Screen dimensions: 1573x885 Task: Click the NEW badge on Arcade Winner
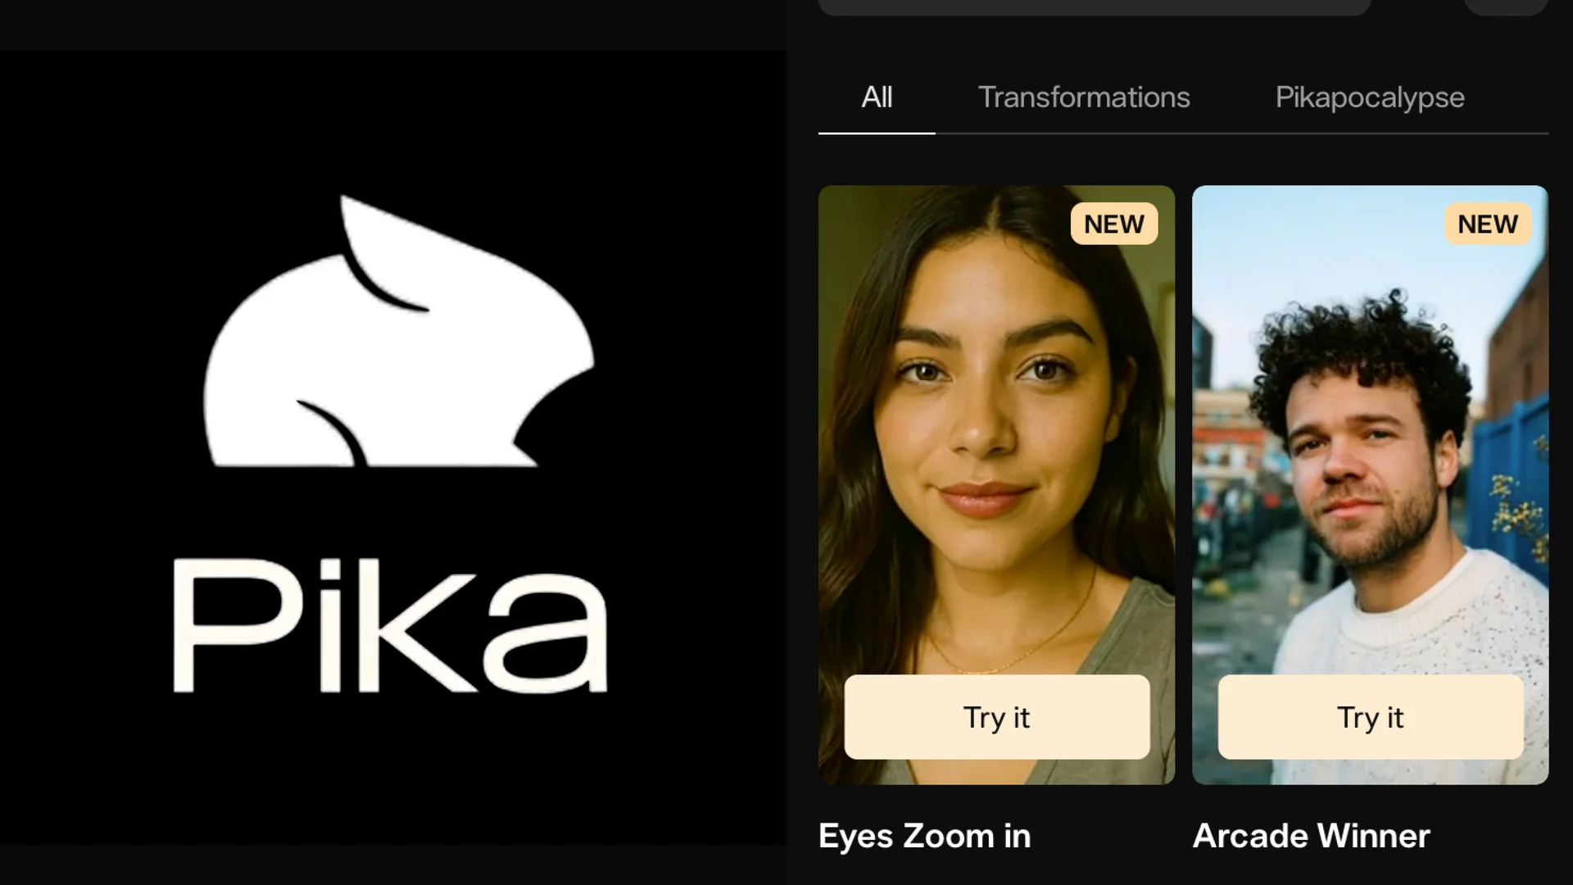coord(1488,224)
